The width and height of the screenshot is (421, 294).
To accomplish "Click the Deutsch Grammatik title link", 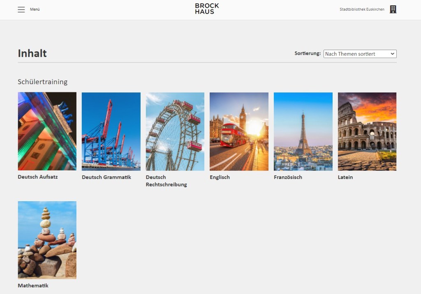I will point(106,177).
